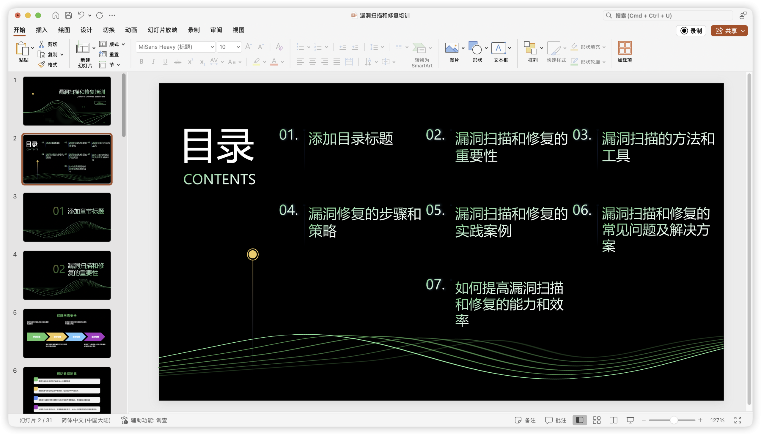761x435 pixels.
Task: Adjust the zoom slider at bottom right
Action: pos(673,420)
